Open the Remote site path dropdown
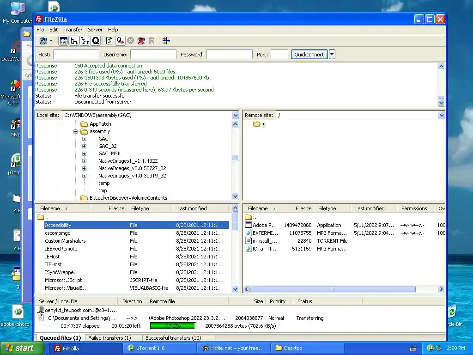 (x=442, y=115)
